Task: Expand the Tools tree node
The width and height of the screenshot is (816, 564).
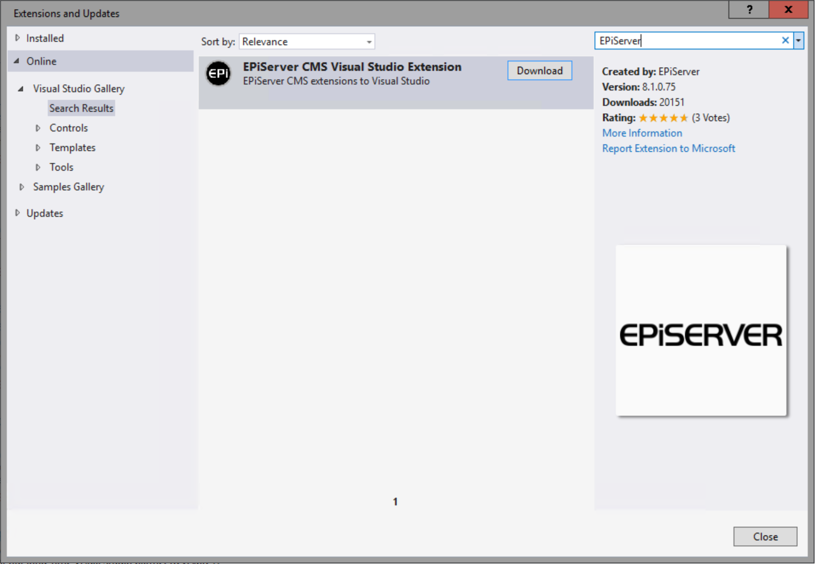Action: pos(38,167)
